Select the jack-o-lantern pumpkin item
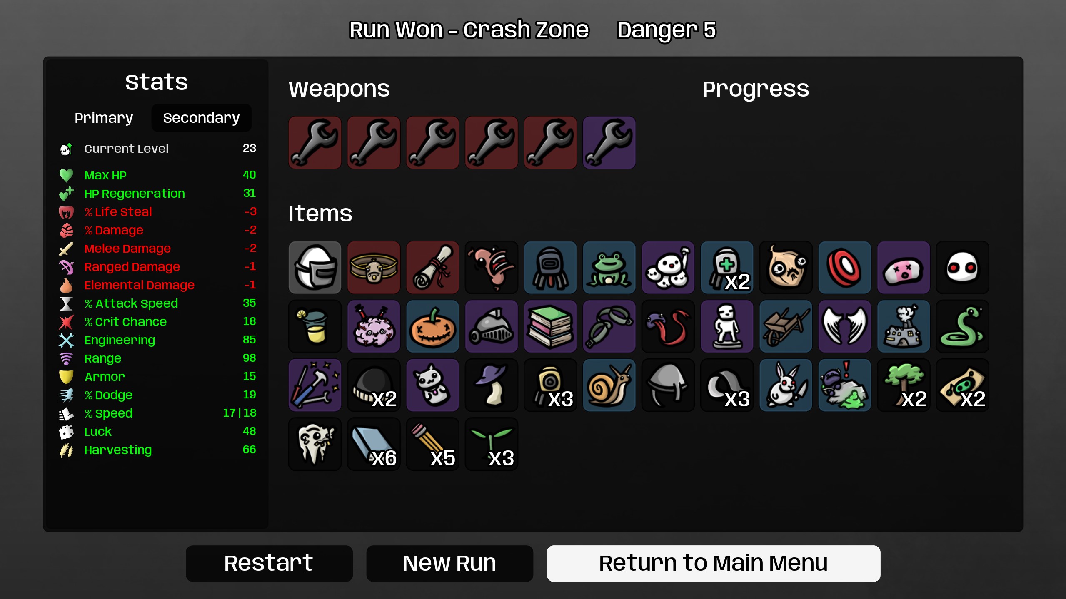Screen dimensions: 1066x599 pos(432,326)
